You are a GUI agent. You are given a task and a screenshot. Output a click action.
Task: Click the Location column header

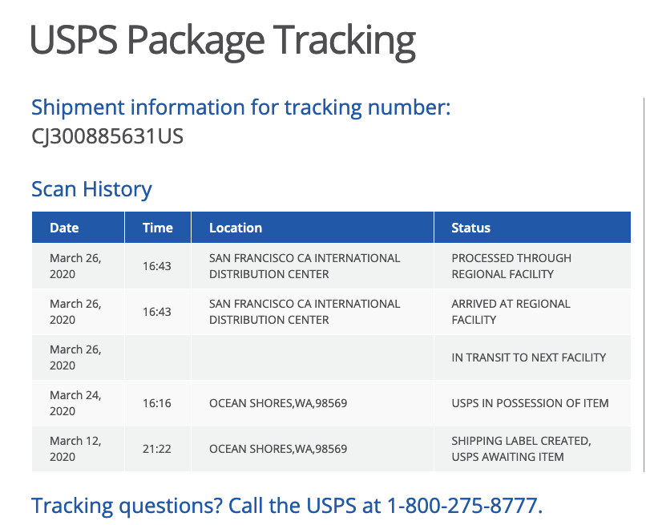point(313,228)
